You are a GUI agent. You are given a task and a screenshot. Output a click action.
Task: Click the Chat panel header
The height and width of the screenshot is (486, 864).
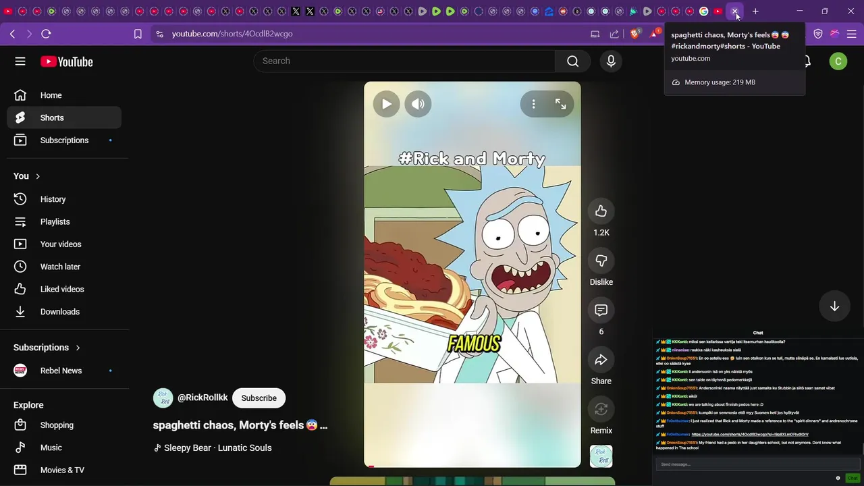pos(757,333)
